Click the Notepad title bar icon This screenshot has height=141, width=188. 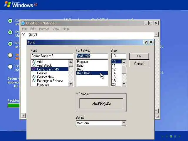(x=23, y=23)
